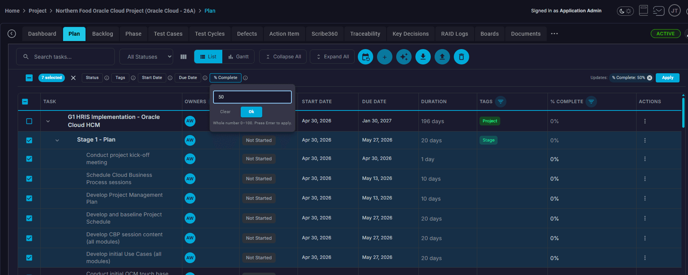Click the Project breadcrumb link
The image size is (688, 275).
[x=38, y=11]
